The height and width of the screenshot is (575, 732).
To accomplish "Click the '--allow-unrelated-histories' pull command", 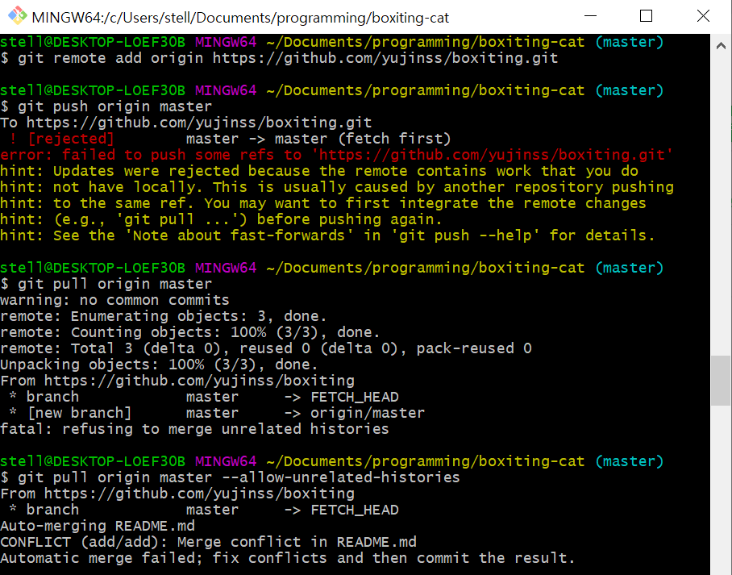I will pyautogui.click(x=230, y=478).
